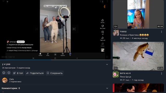Viewport: 166px width, 93px height.
Task: Click the thumbs-down icon in recorded Shorts
Action: coord(103,26)
